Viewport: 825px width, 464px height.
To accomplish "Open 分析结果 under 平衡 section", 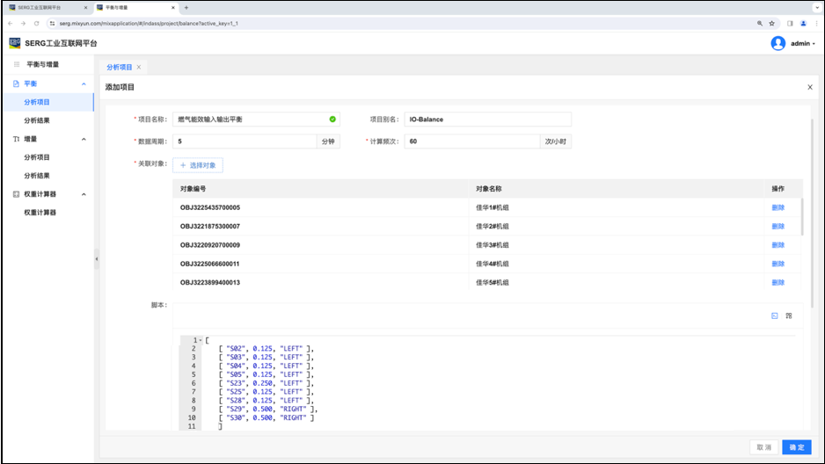I will point(37,120).
